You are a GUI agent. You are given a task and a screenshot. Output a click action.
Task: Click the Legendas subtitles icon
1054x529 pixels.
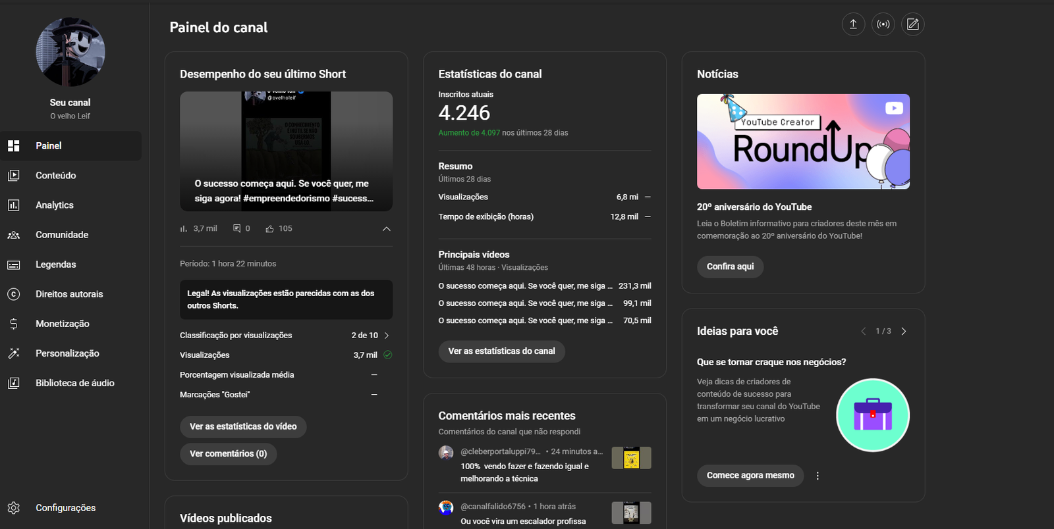14,264
